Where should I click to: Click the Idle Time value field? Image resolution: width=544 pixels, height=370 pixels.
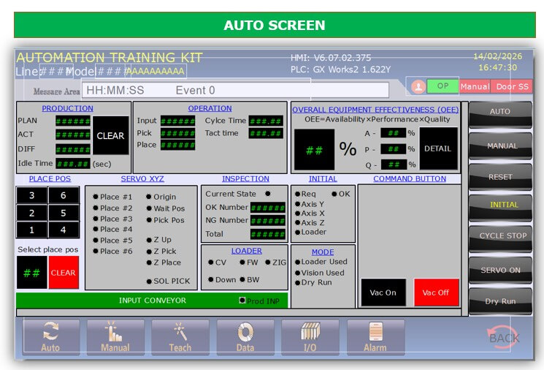pyautogui.click(x=73, y=164)
